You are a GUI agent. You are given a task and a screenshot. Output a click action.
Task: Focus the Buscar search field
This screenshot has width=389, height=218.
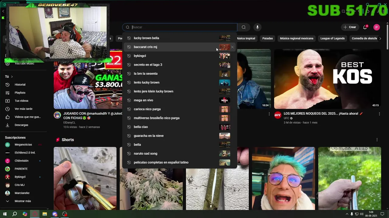point(180,27)
